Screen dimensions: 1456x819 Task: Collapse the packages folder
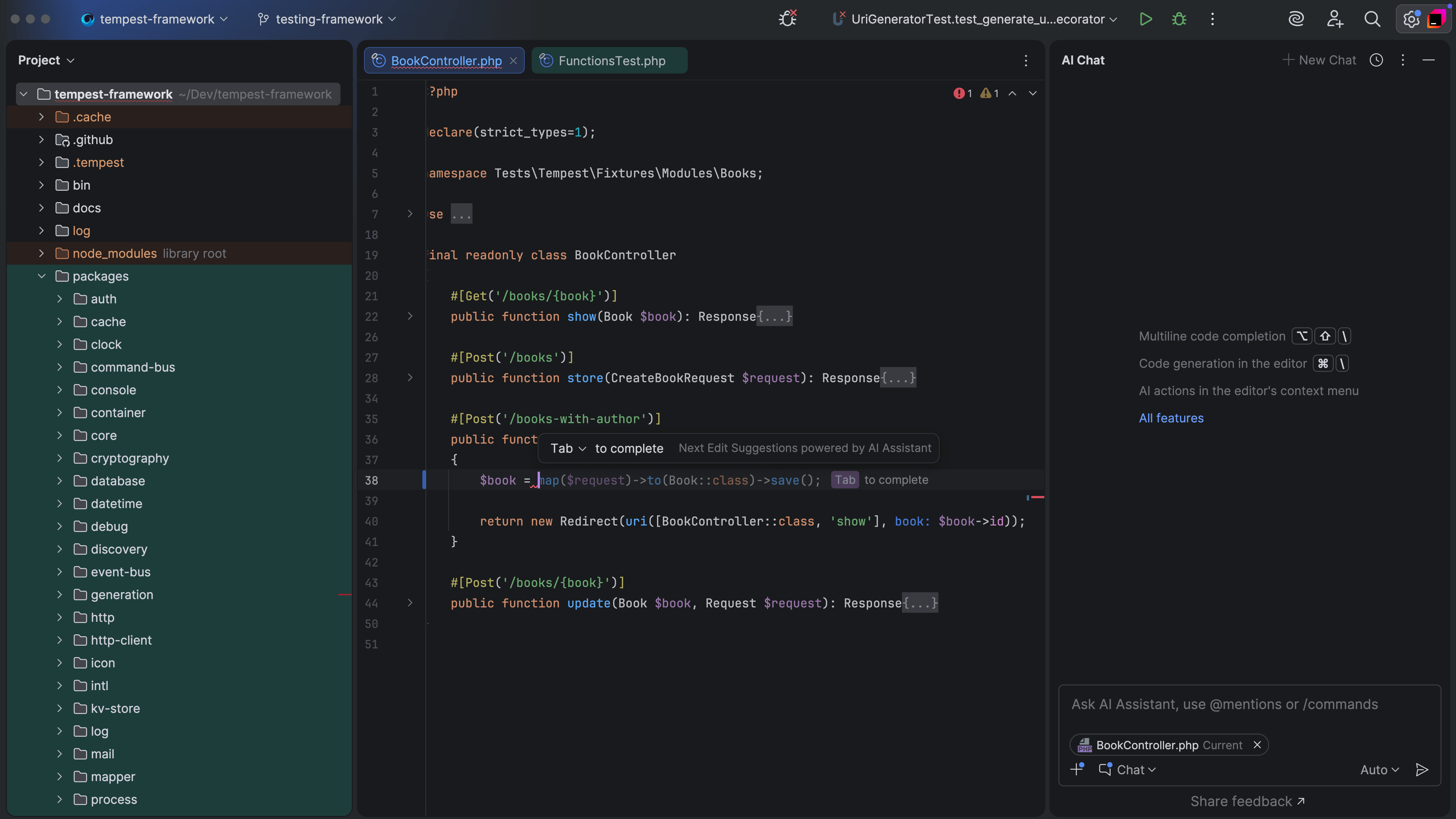click(x=41, y=276)
